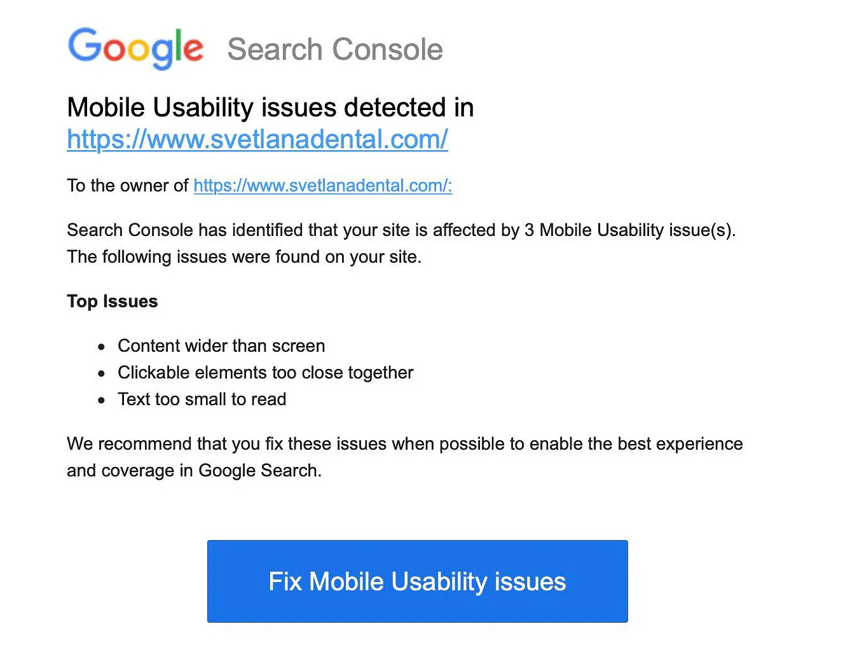This screenshot has width=843, height=645.
Task: Click the "Mobile Usability issues detected in" headline
Action: (270, 107)
